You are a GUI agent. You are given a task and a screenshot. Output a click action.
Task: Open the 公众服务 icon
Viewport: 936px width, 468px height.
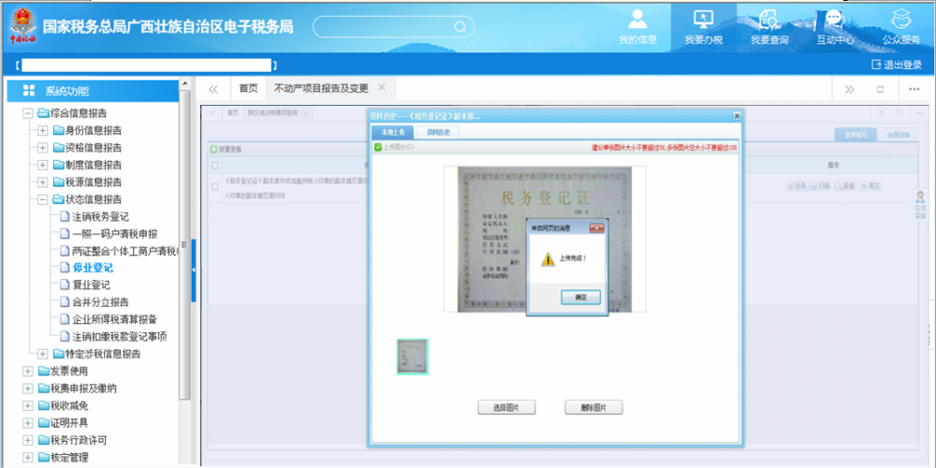point(901,19)
